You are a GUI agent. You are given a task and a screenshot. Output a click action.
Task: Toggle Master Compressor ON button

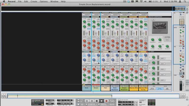coord(154,20)
